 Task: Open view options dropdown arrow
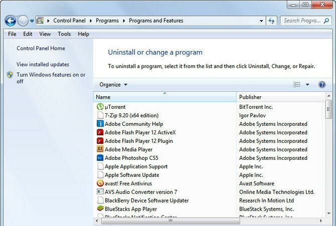[307, 85]
